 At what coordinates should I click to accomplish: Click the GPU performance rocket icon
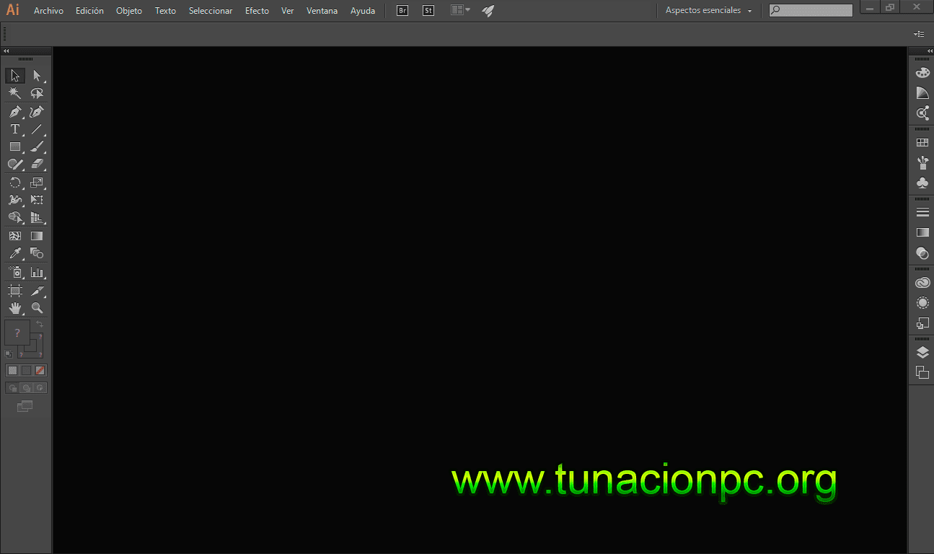[x=488, y=11]
